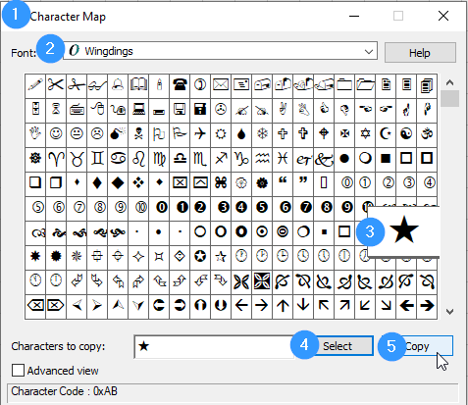Screen dimensions: 468x405
Task: Click the Characters to copy field
Action: (x=214, y=346)
